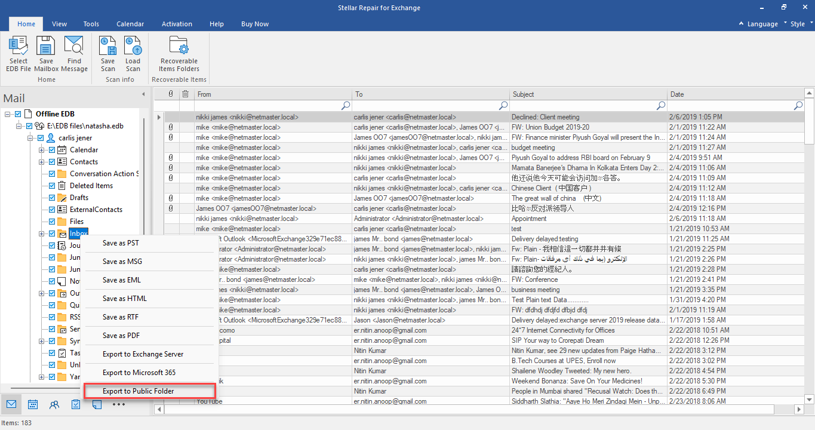Click the Deleted Items trash folder icon

coord(61,186)
